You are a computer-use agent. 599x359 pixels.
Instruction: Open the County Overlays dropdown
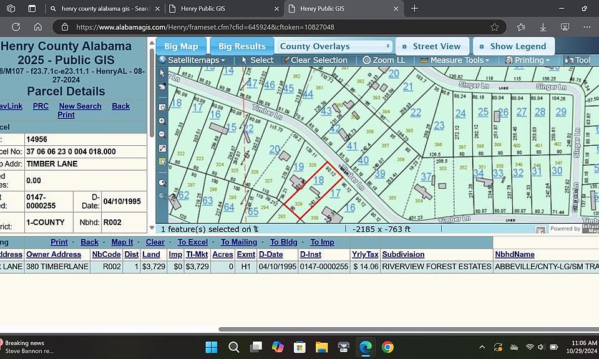point(334,46)
